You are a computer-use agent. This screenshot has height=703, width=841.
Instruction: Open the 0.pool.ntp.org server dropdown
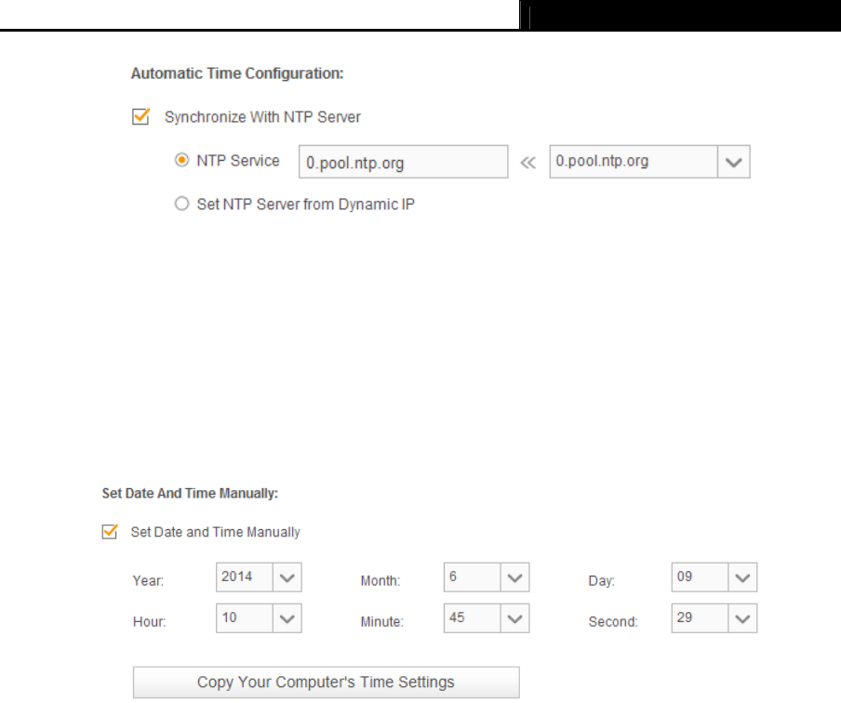[x=649, y=162]
